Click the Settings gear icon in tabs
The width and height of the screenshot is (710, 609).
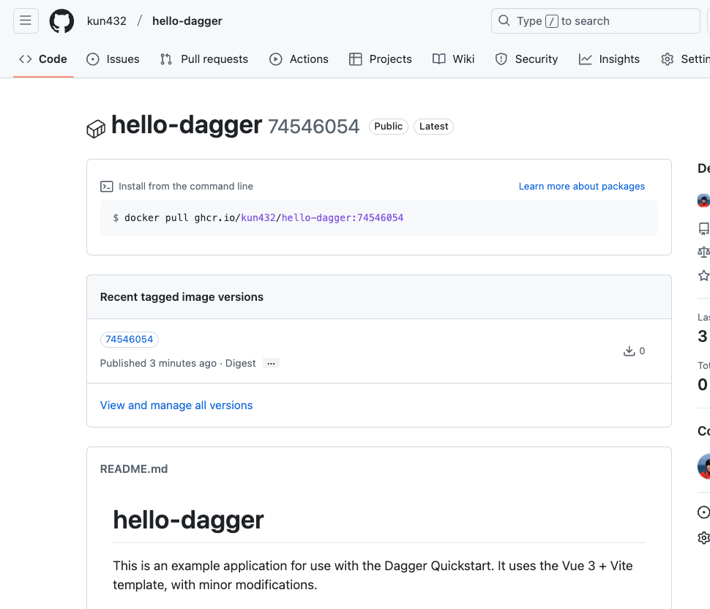(x=668, y=59)
